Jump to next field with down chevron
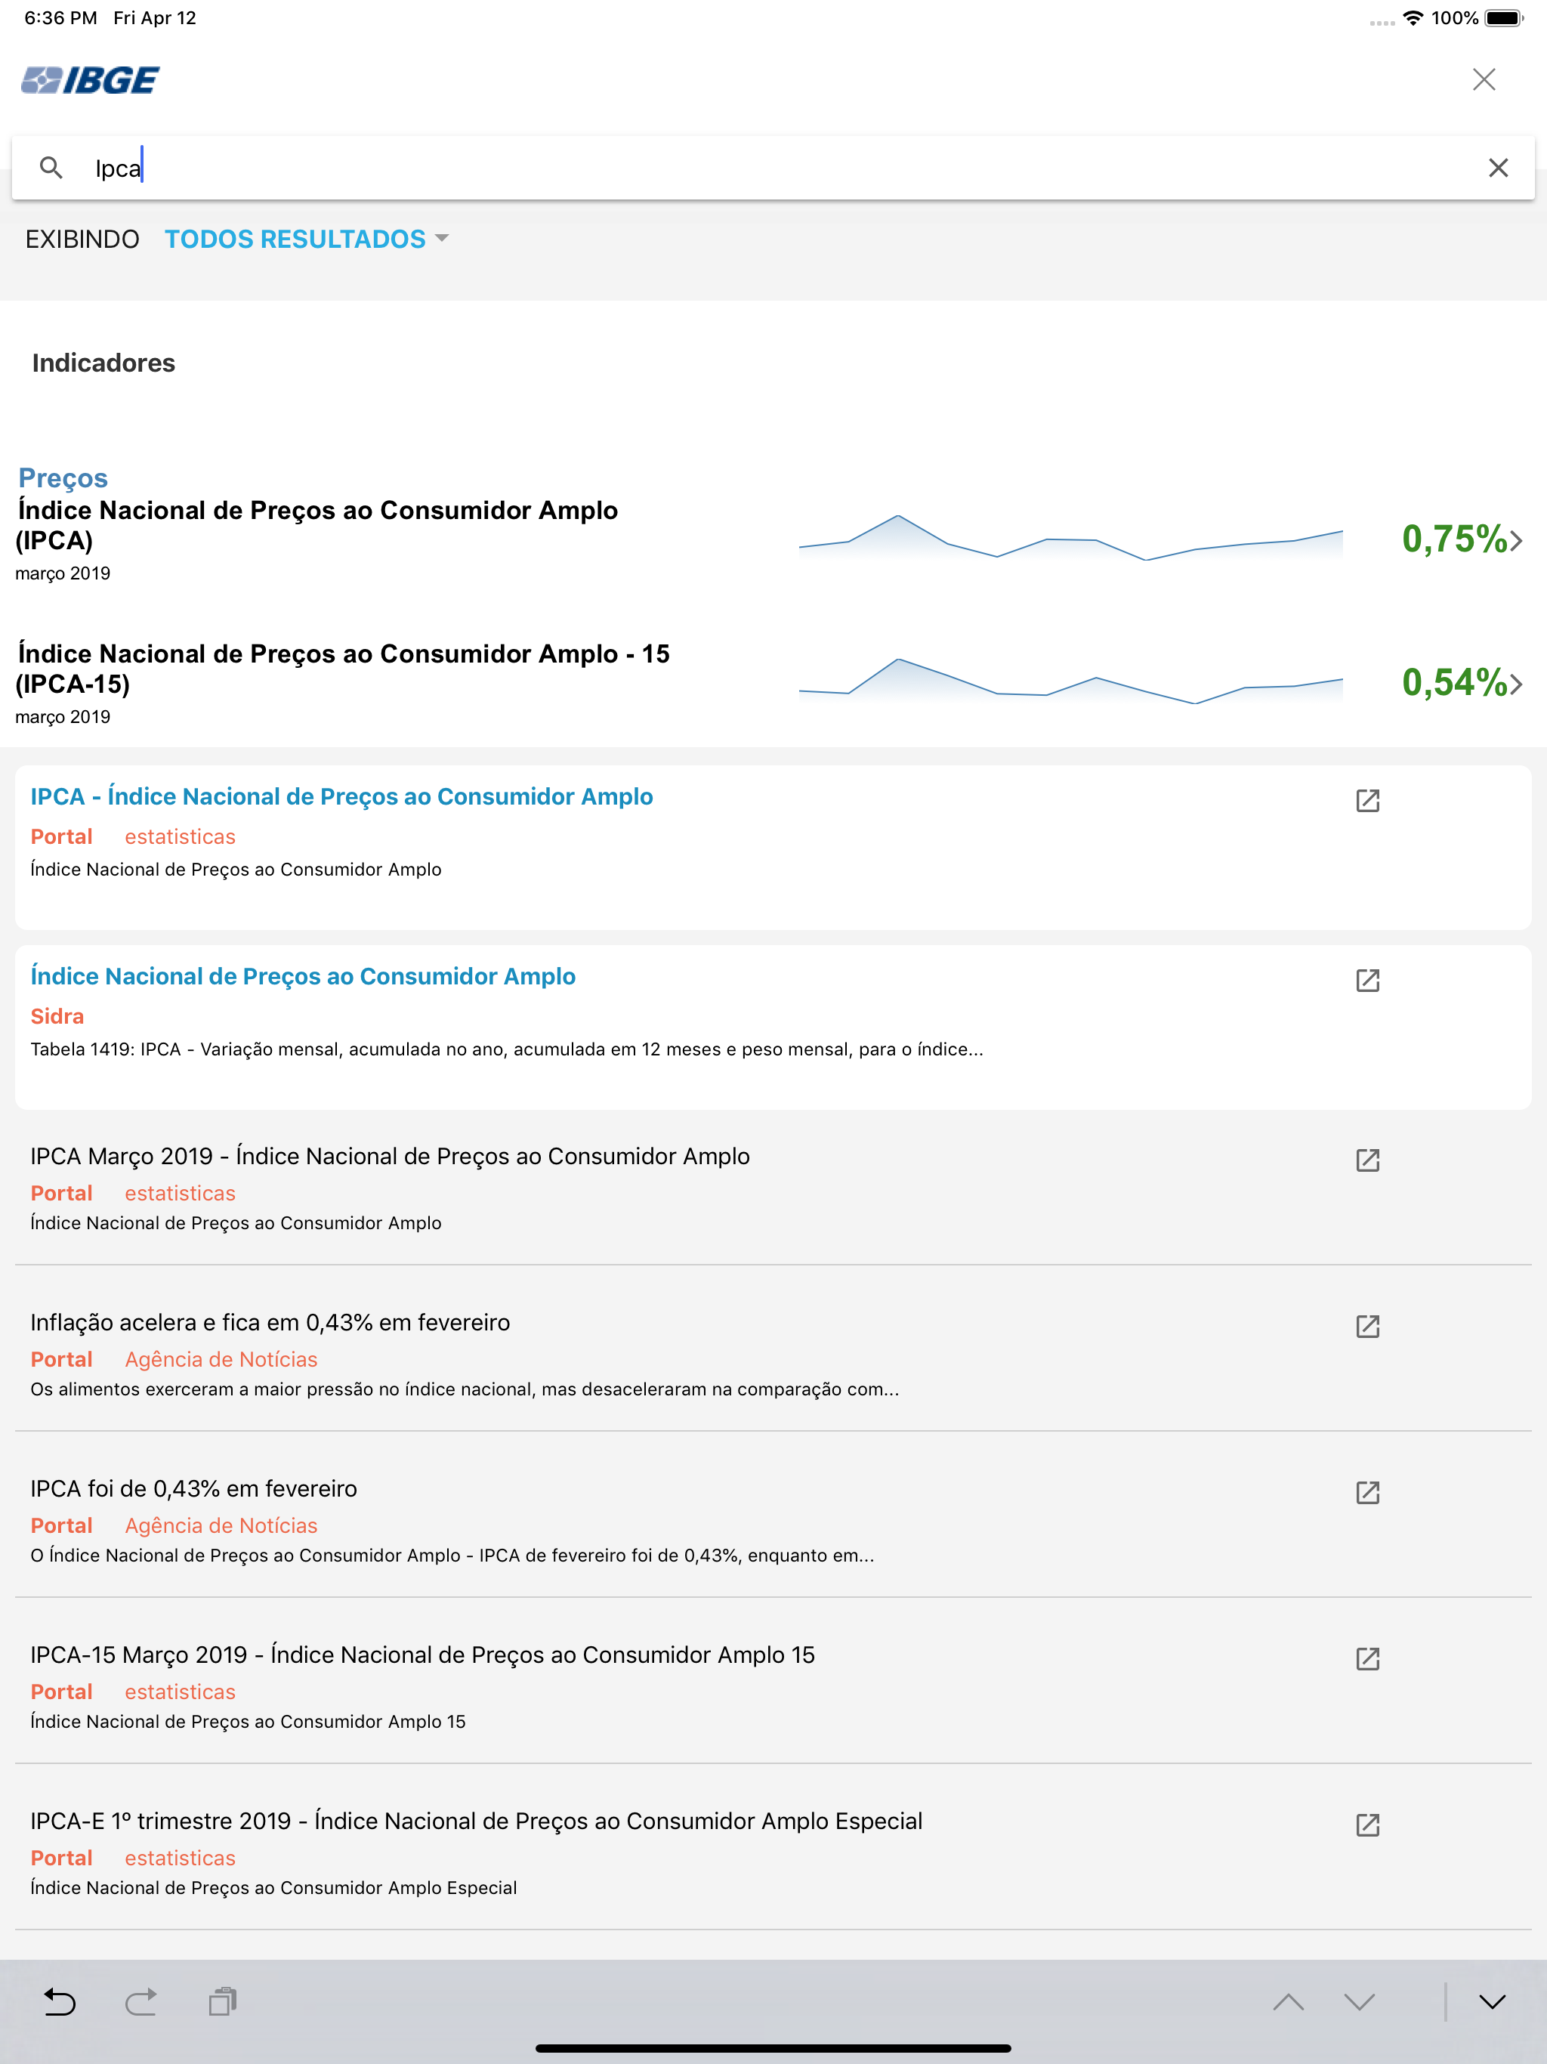The height and width of the screenshot is (2064, 1547). [x=1360, y=2001]
